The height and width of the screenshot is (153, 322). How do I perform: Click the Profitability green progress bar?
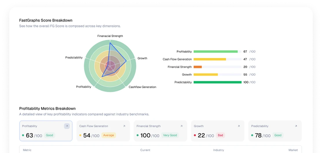coord(216,52)
